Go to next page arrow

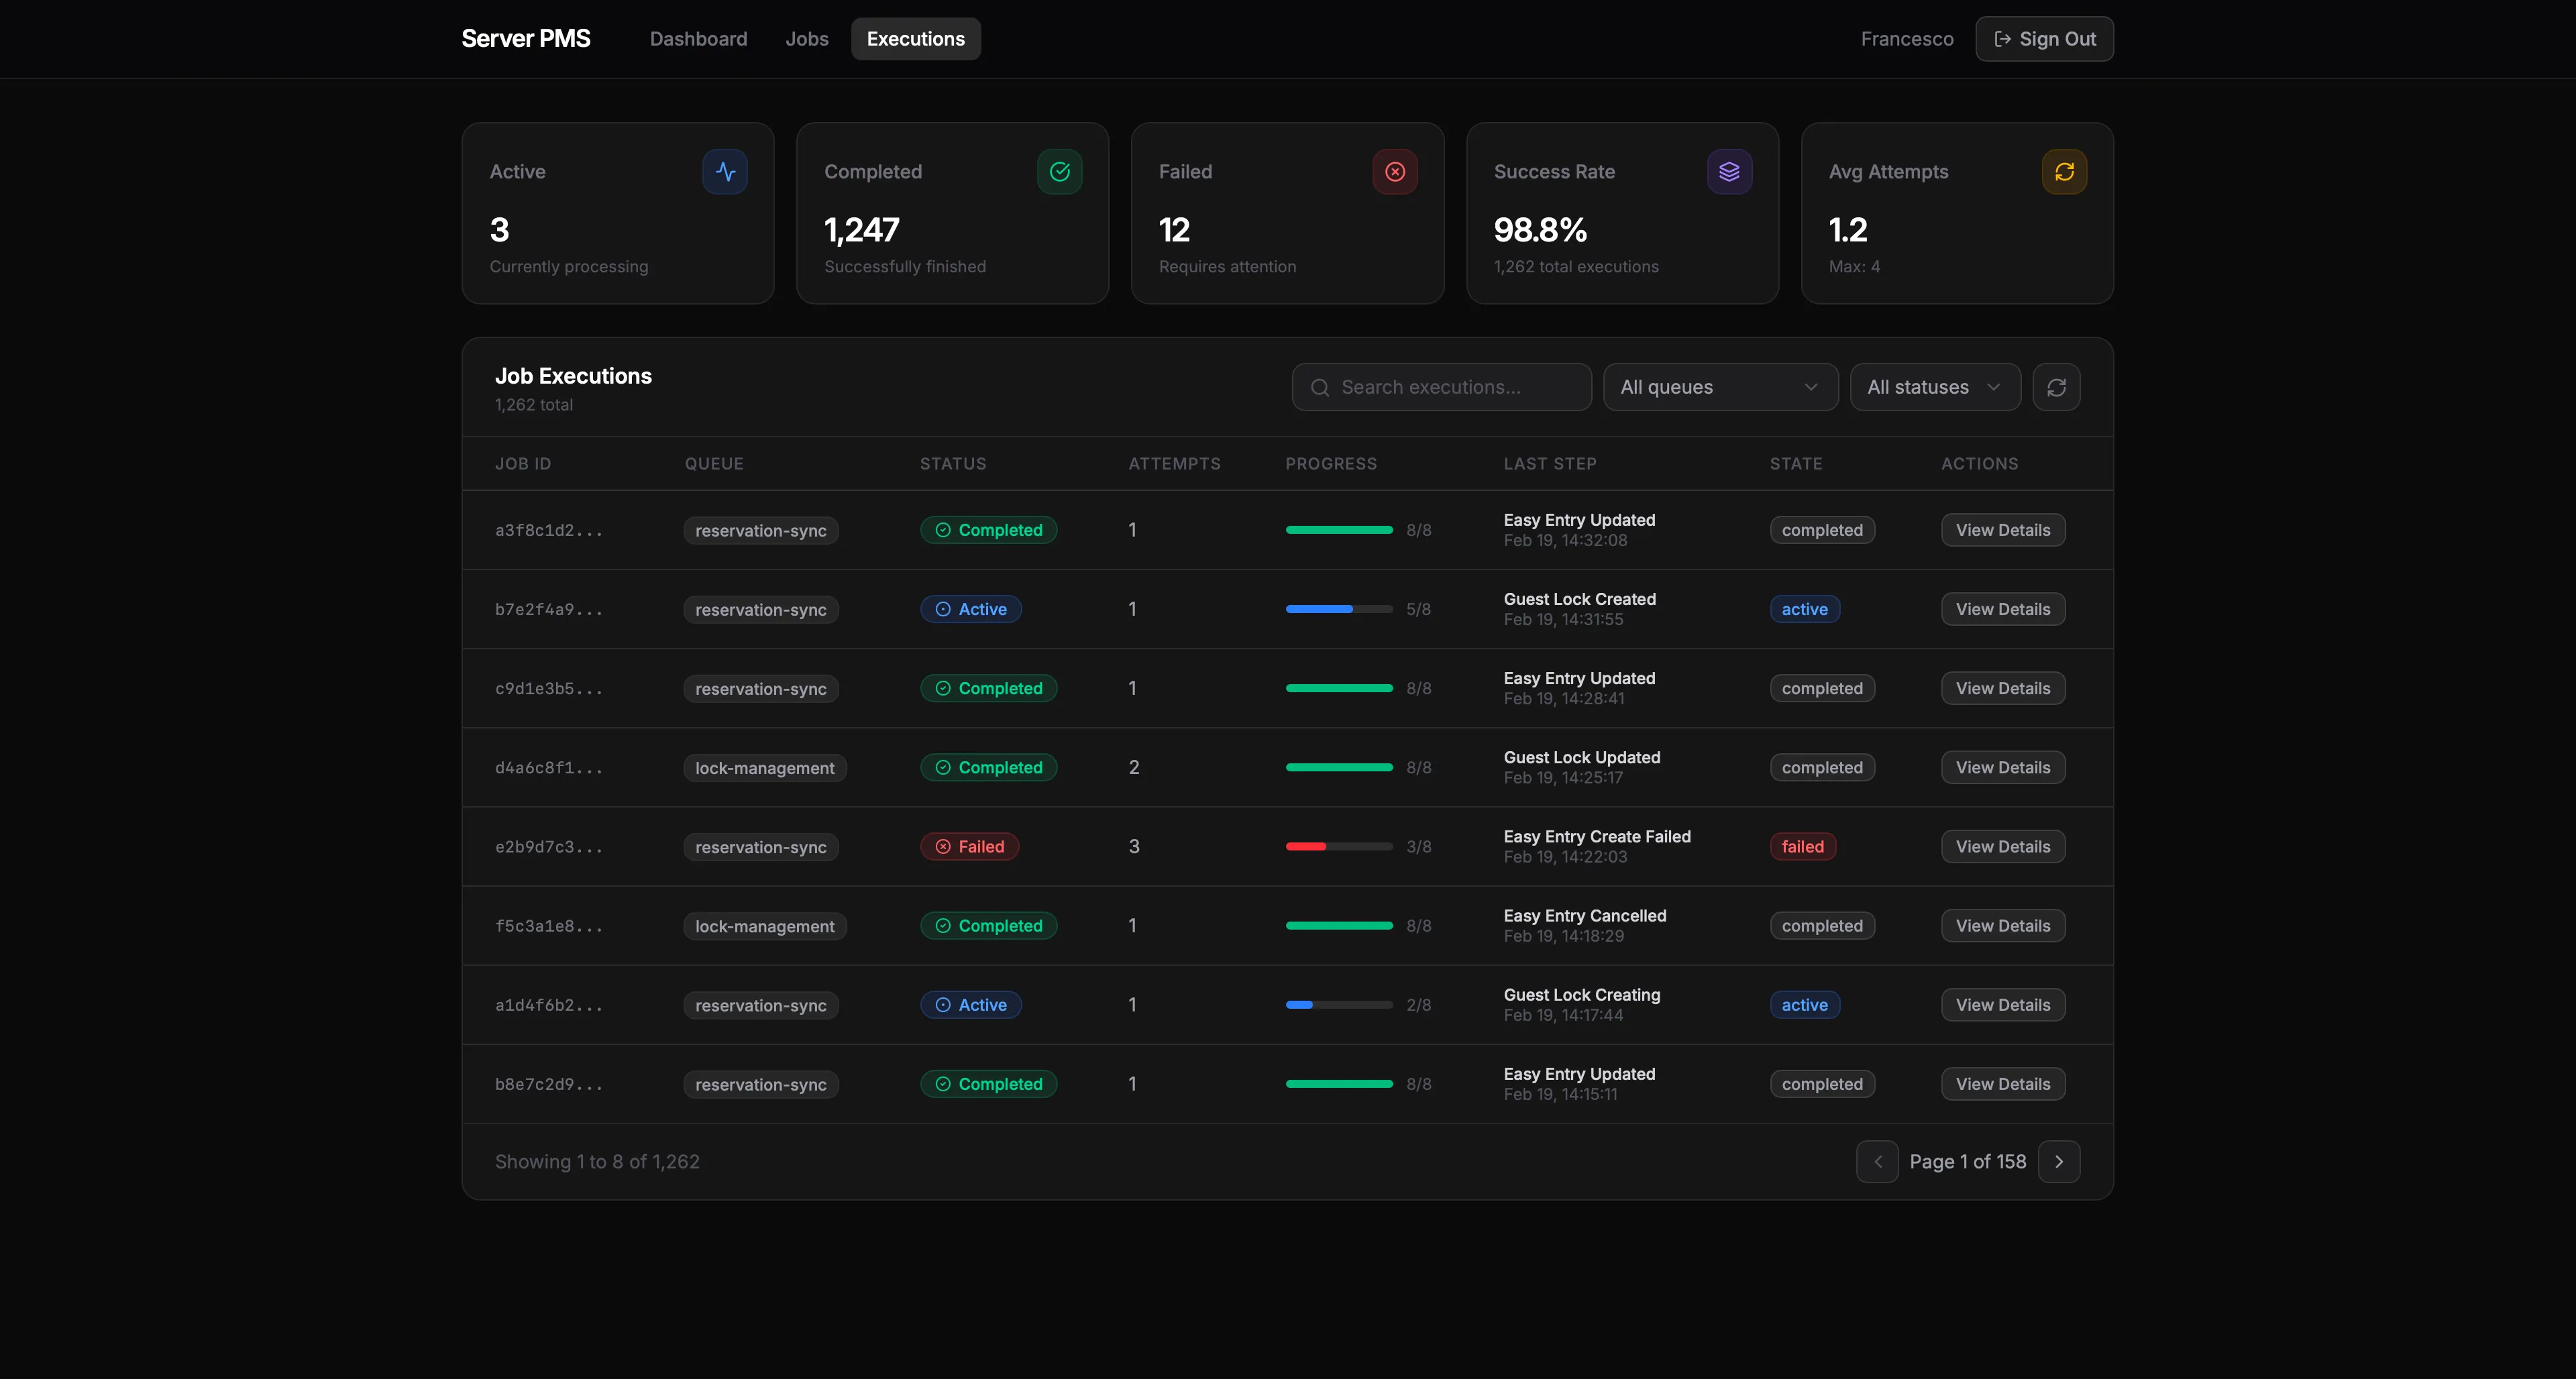coord(2059,1161)
